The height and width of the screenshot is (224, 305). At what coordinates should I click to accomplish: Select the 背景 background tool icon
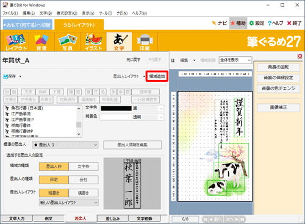pyautogui.click(x=41, y=42)
